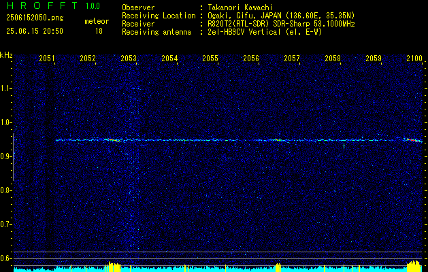This screenshot has width=428, height=272.
Task: Click the Receiving antenna field label
Action: pos(157,32)
